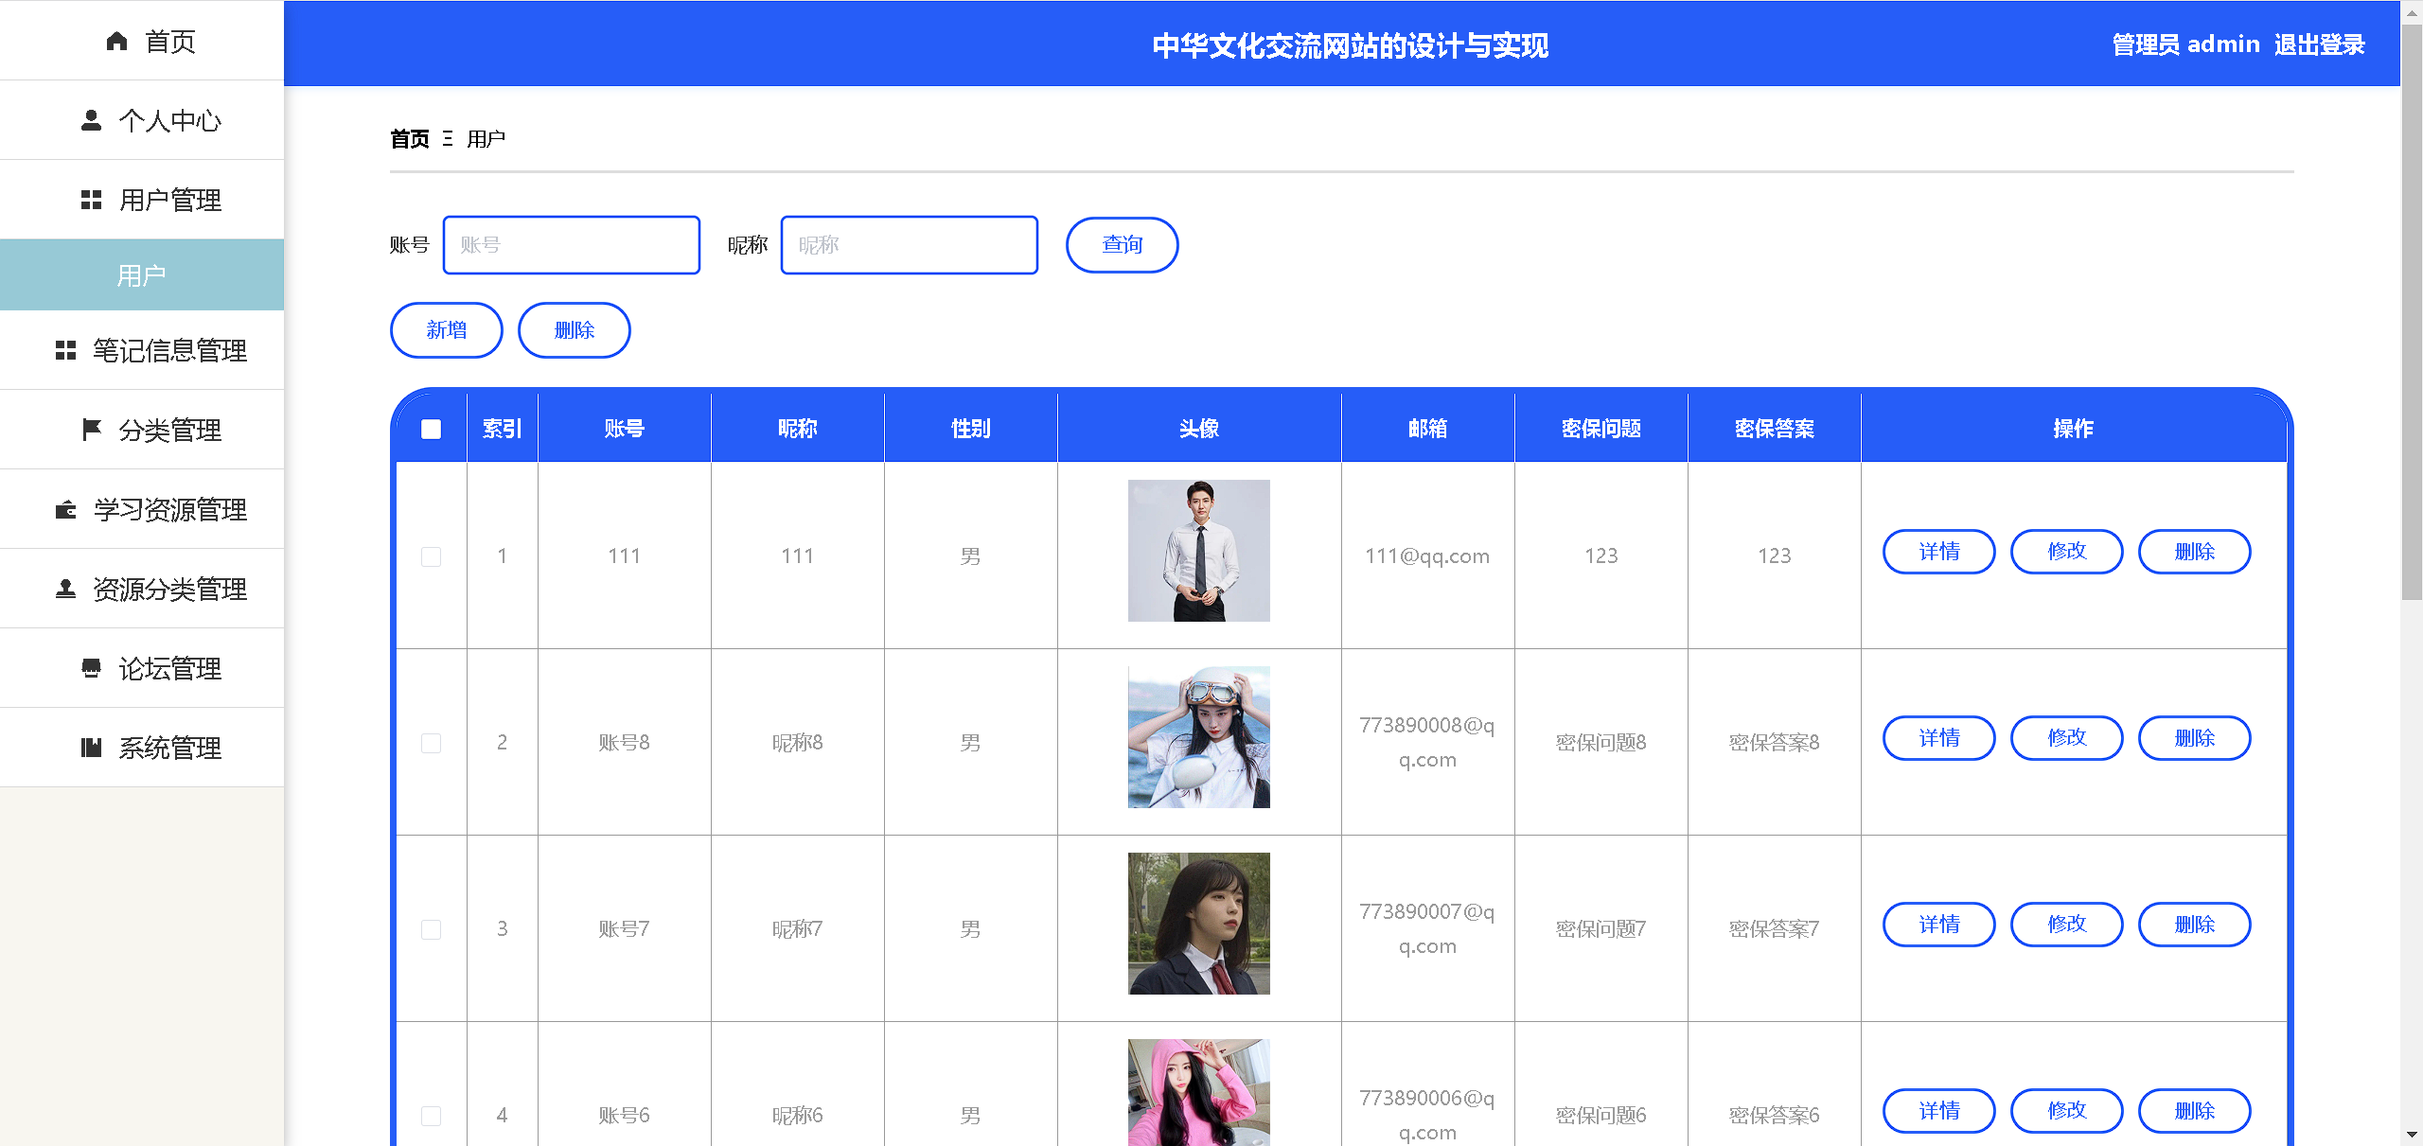This screenshot has width=2423, height=1146.
Task: Click the wallet icon beside 学习资源管理
Action: point(65,510)
